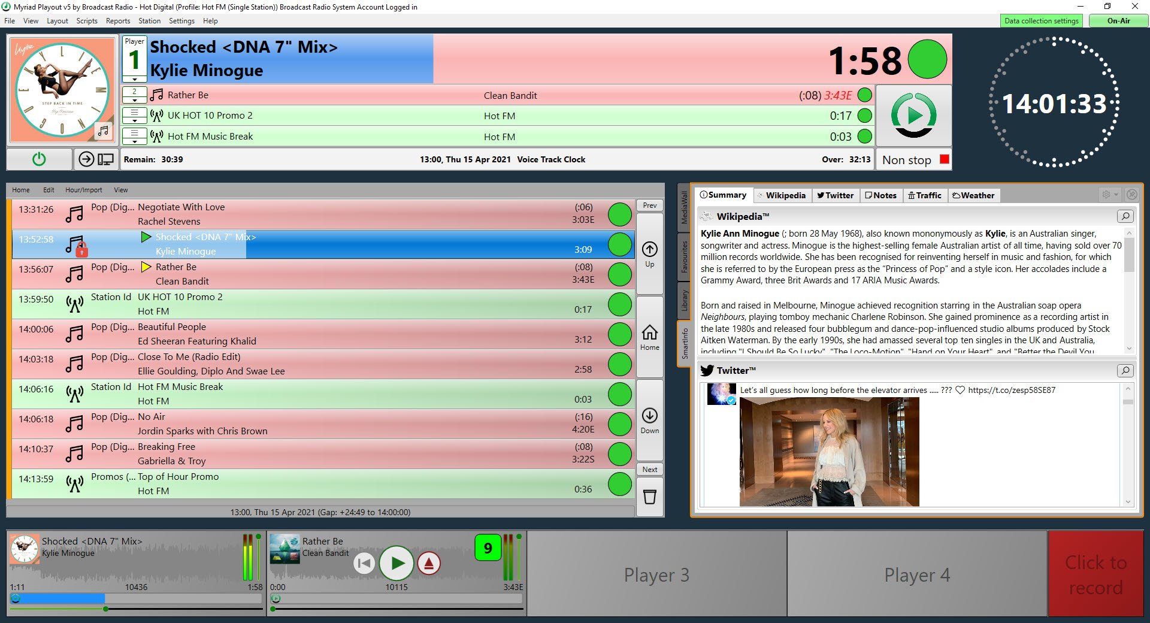1150x623 pixels.
Task: Move log item down with Down arrow
Action: pos(649,421)
